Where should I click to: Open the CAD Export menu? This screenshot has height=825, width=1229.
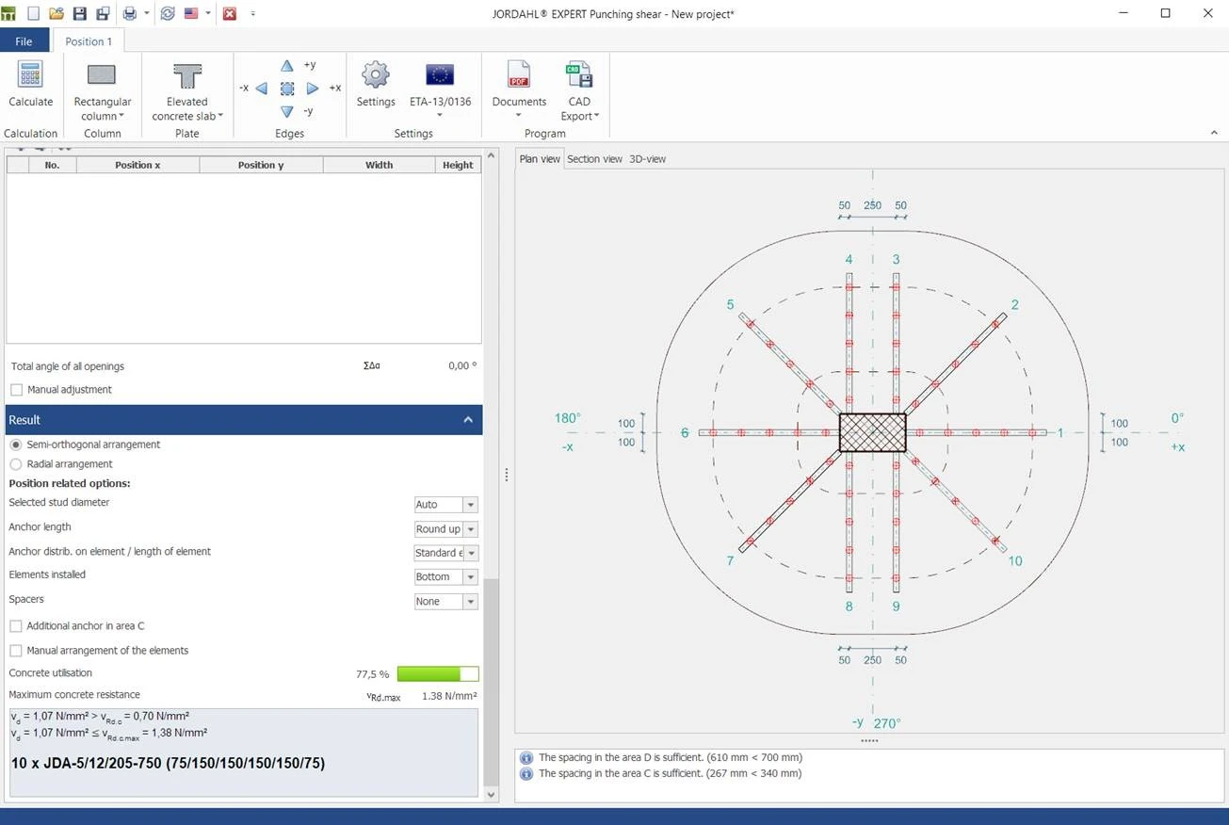tap(579, 91)
